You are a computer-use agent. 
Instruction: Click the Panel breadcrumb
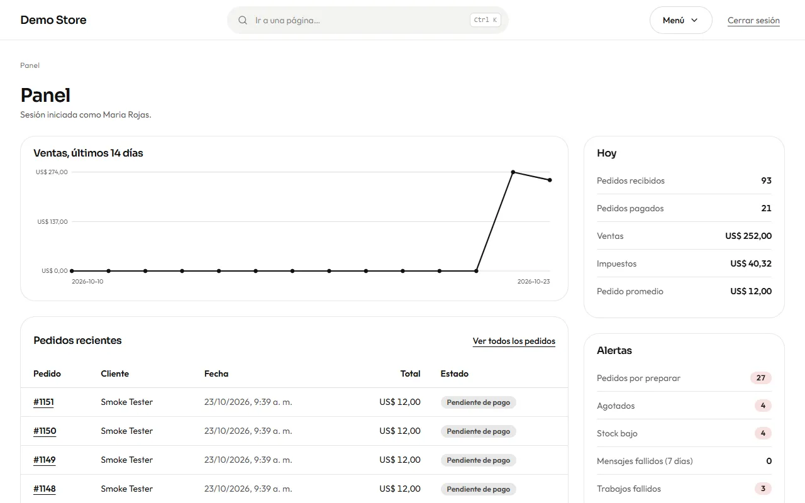[30, 65]
